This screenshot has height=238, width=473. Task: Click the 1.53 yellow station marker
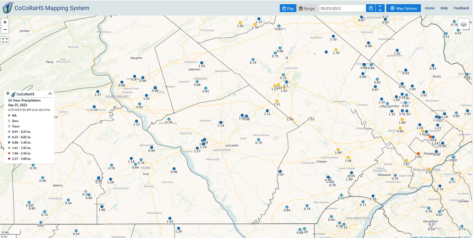274,86
